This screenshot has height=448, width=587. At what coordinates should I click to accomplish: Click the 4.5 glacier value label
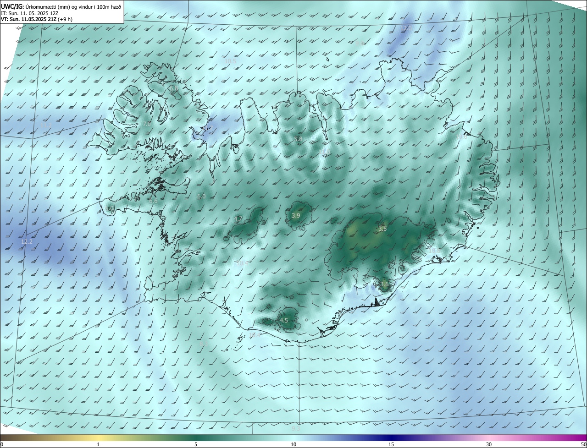[x=284, y=320]
